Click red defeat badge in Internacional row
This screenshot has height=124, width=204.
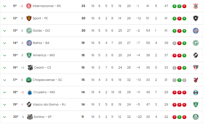[184, 6]
